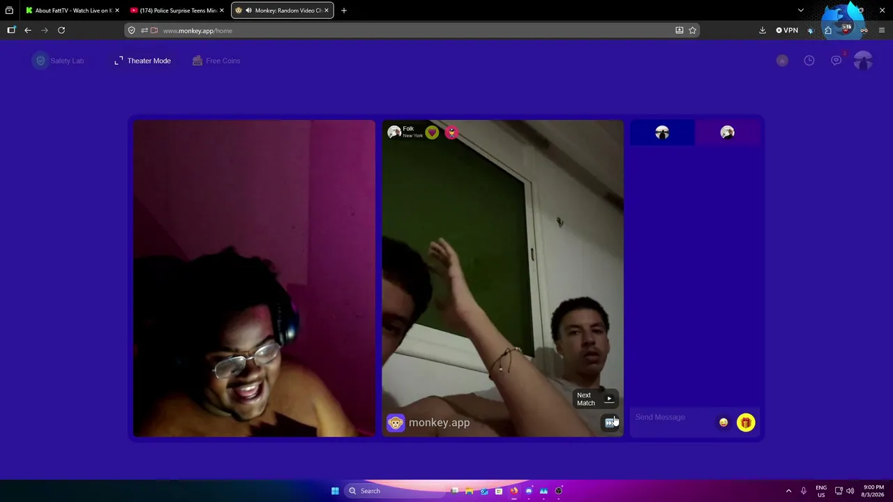Viewport: 893px width, 502px height.
Task: Open the Extensions puzzle-piece menu
Action: point(828,30)
